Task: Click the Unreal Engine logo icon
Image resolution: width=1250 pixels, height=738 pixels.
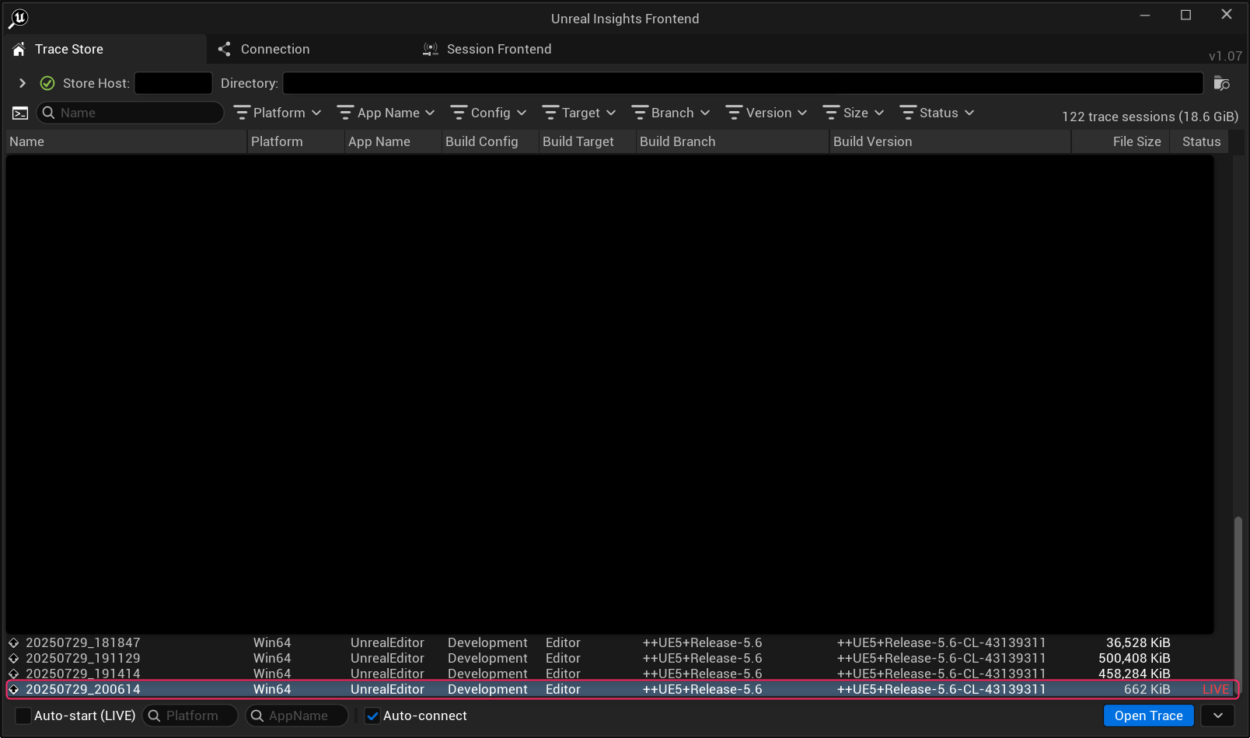Action: pos(19,18)
